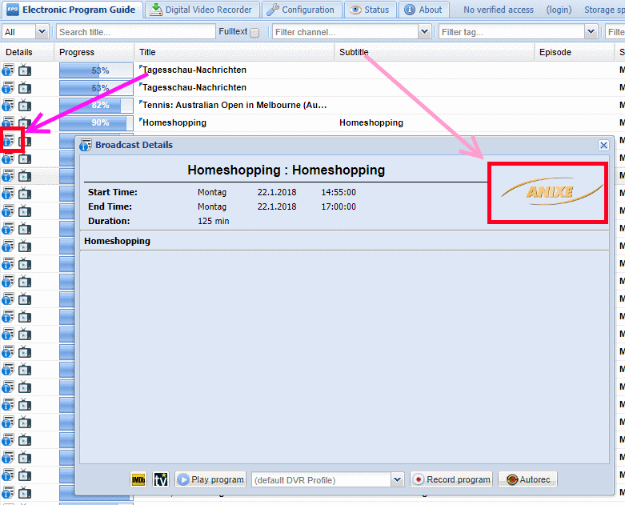
Task: Open details icon for Tennis Australian Open row
Action: click(8, 105)
